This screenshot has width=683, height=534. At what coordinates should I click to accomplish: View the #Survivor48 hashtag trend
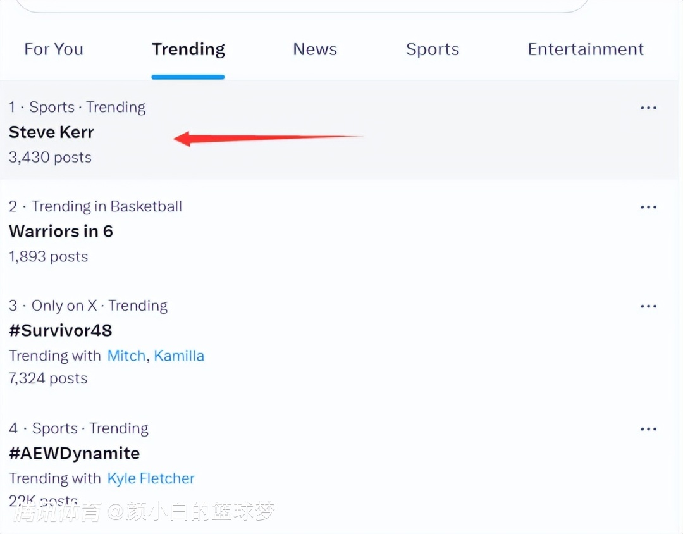(61, 331)
